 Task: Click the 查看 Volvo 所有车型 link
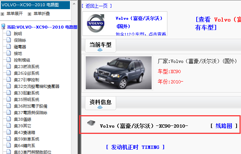pyautogui.click(x=218, y=23)
